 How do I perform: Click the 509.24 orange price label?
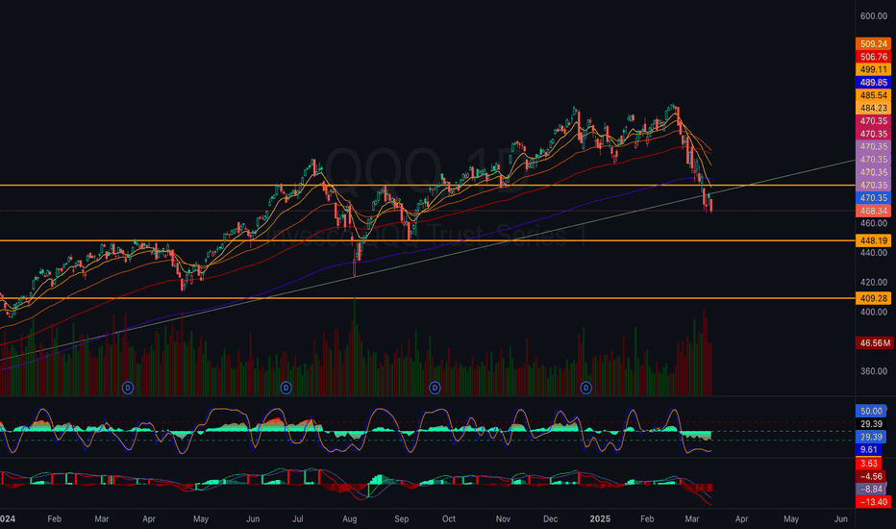(x=873, y=44)
